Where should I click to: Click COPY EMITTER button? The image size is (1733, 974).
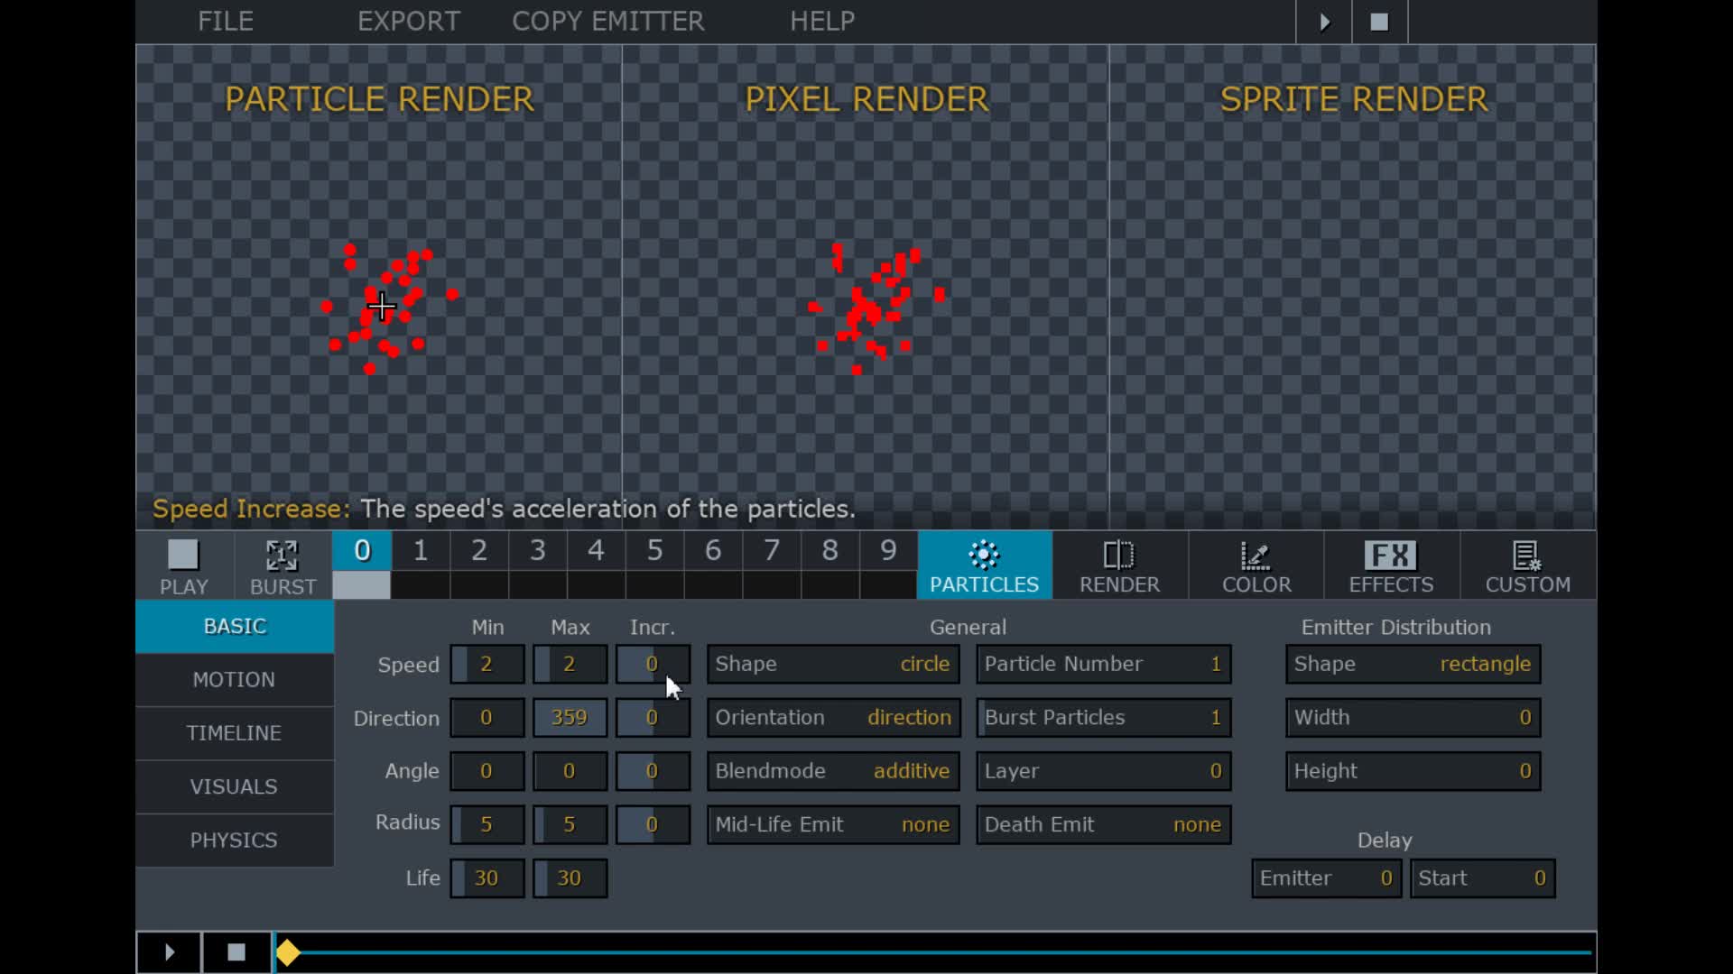tap(607, 21)
